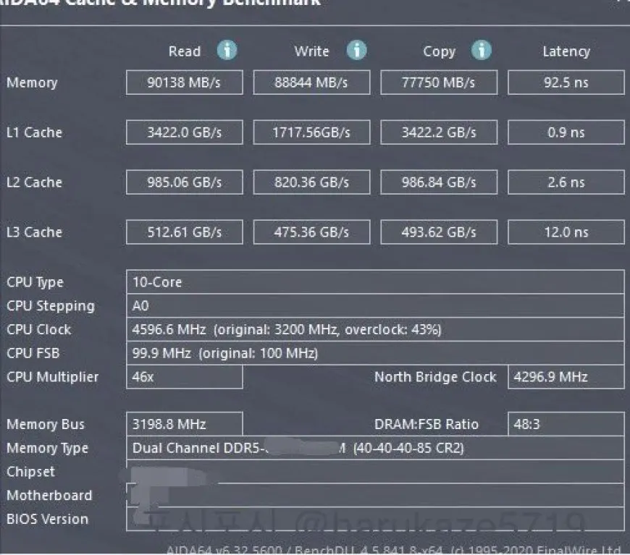
Task: Click the Memory read value 90138 MB/s
Action: [185, 82]
